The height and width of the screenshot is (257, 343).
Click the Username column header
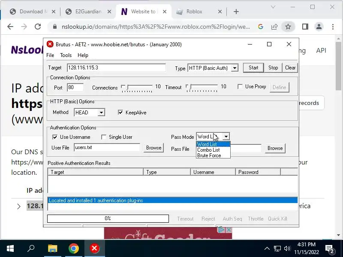(x=213, y=172)
